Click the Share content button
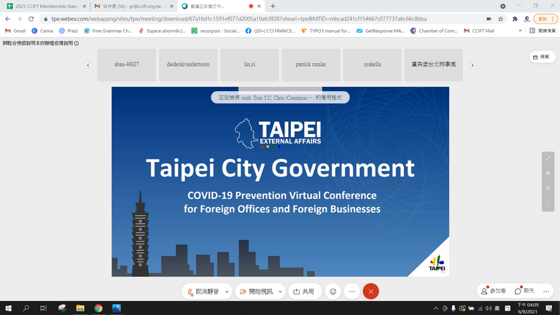 305,291
